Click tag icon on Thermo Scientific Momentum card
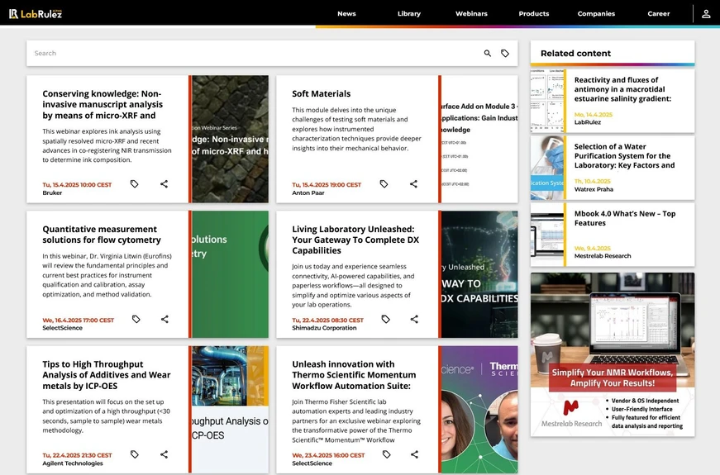The width and height of the screenshot is (720, 475). (x=387, y=454)
